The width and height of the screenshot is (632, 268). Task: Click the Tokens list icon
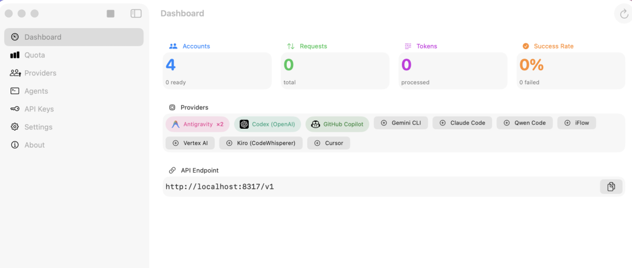pos(408,46)
